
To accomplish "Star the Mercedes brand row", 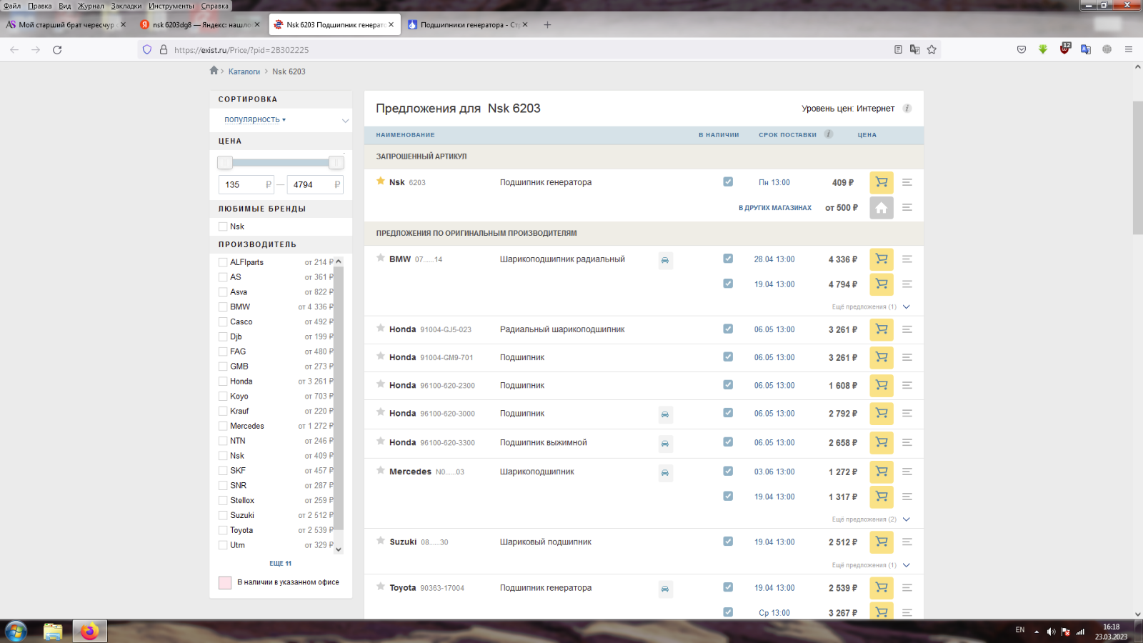I will [381, 470].
